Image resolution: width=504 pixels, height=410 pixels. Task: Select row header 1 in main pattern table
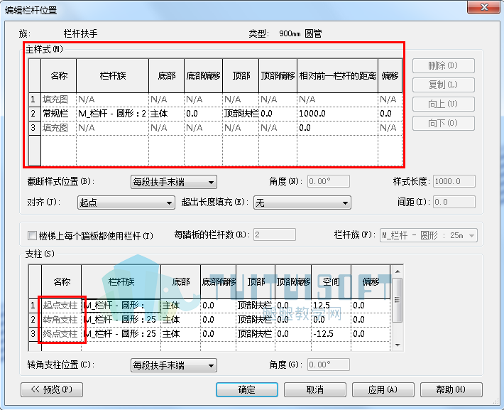pyautogui.click(x=35, y=99)
